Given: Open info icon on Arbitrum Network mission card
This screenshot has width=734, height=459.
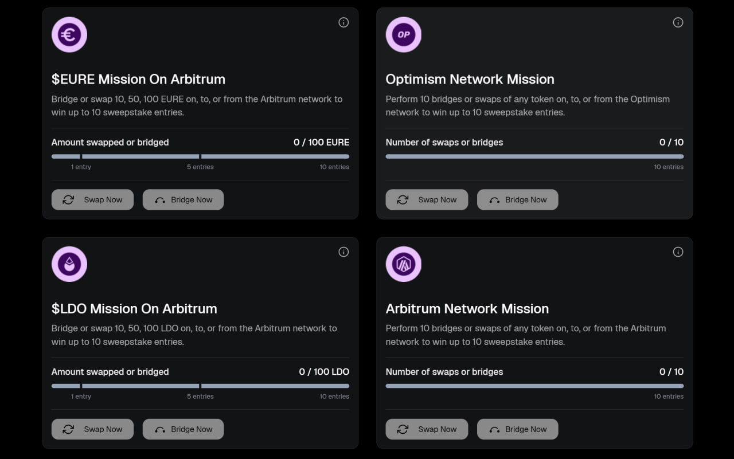Looking at the screenshot, I should click(678, 252).
